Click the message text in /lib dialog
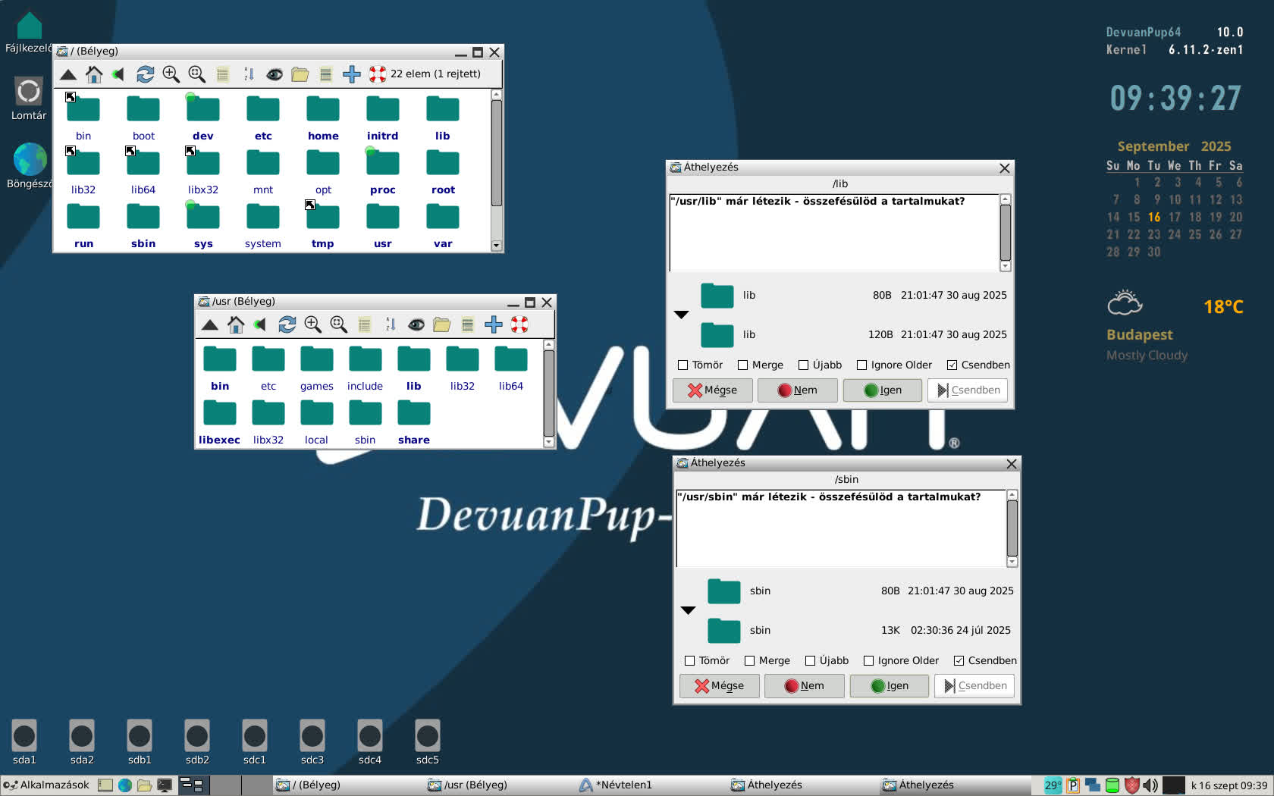The width and height of the screenshot is (1274, 796). click(817, 202)
